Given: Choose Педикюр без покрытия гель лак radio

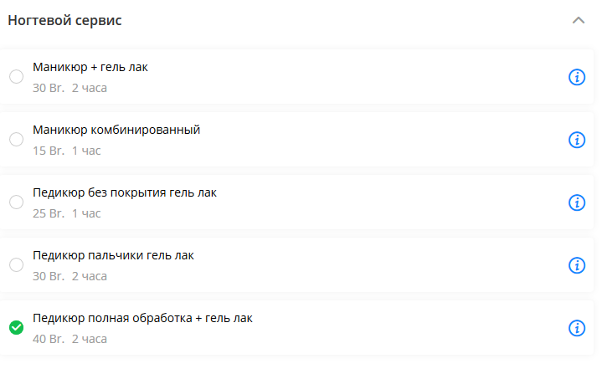Looking at the screenshot, I should click(16, 202).
